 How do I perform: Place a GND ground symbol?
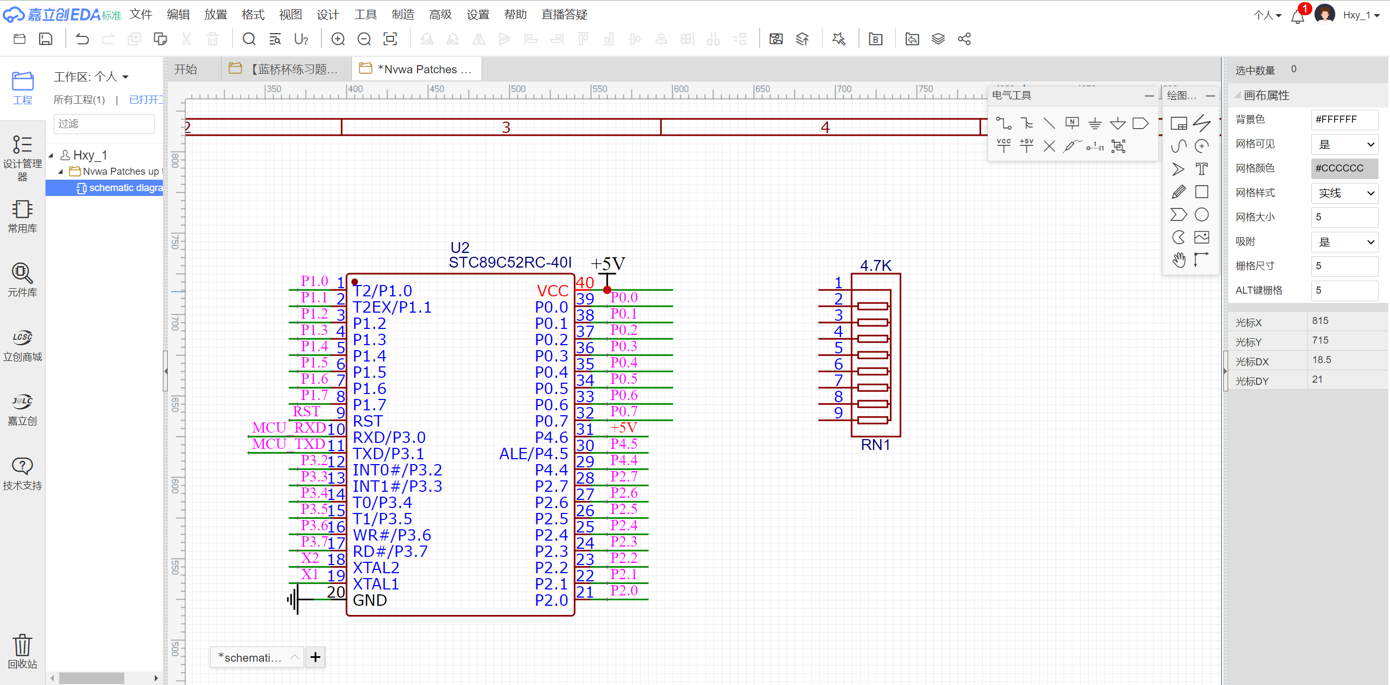coord(1095,123)
